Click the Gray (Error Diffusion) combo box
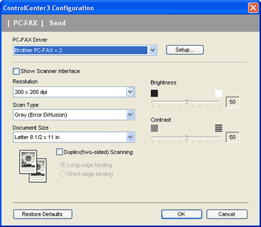 pyautogui.click(x=74, y=115)
